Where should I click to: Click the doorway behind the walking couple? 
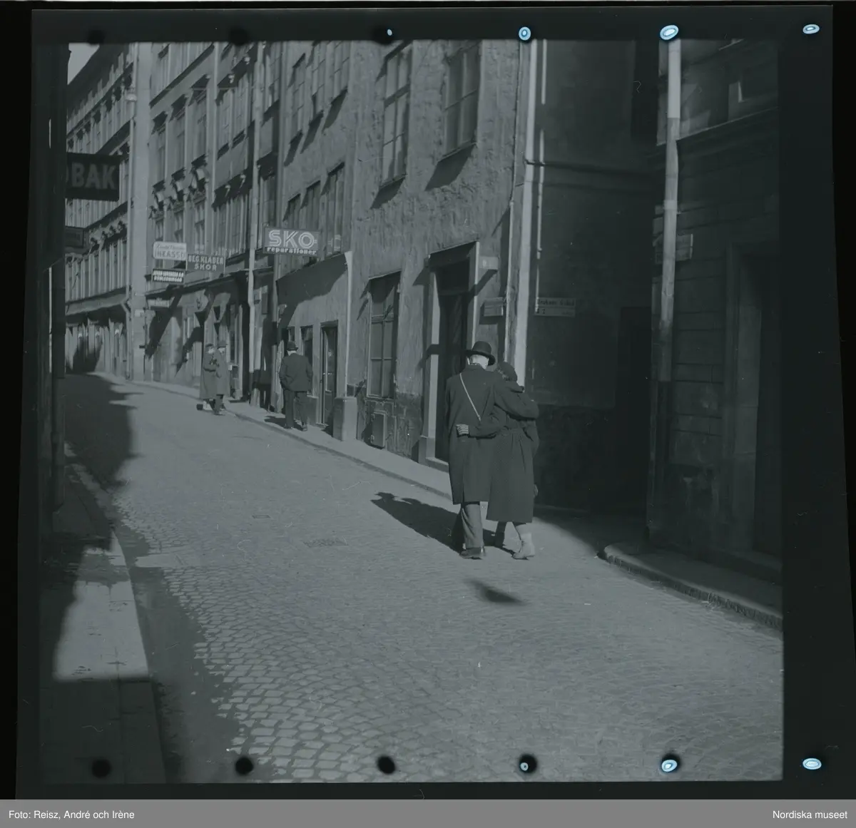(x=452, y=342)
